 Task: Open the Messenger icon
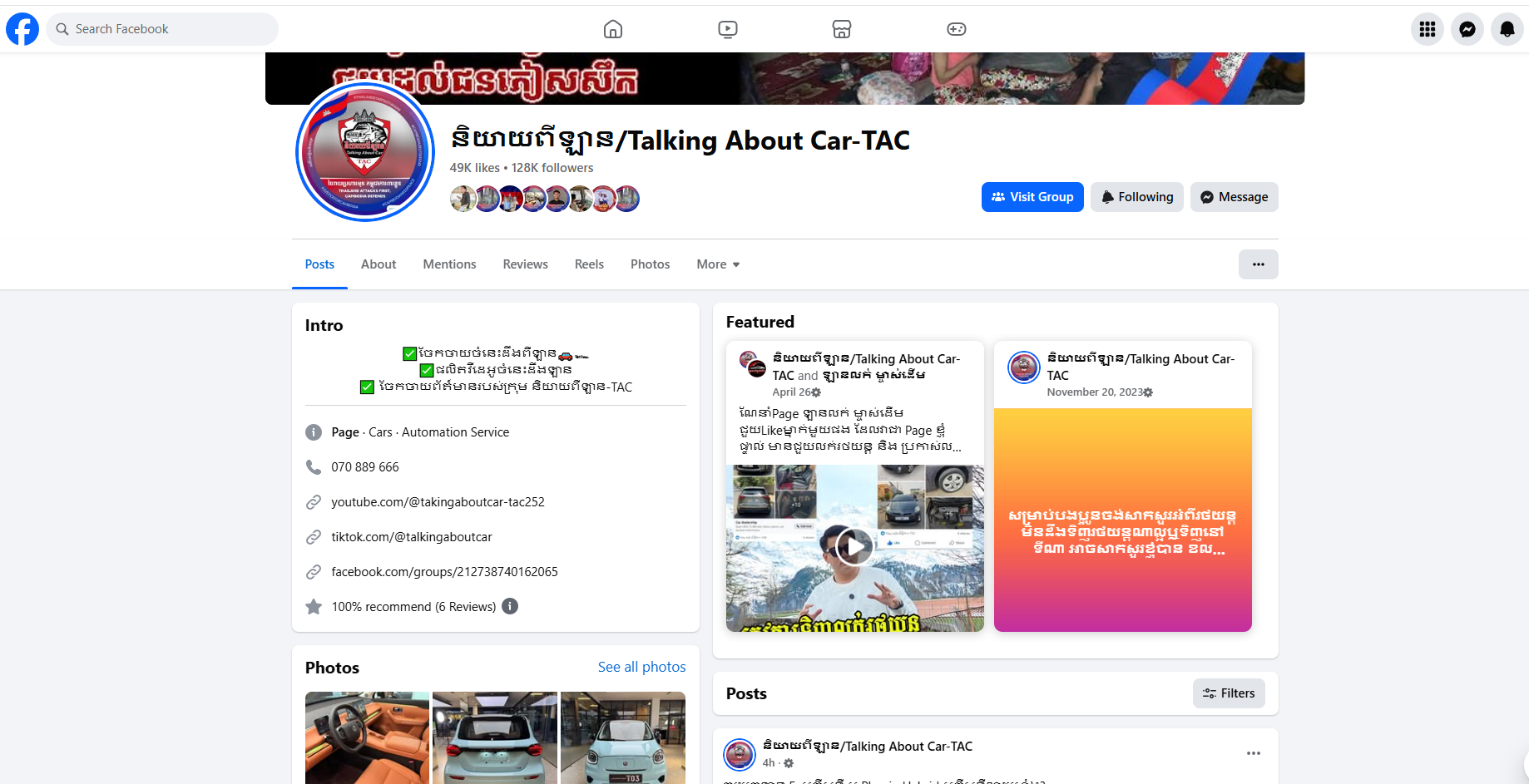point(1467,29)
